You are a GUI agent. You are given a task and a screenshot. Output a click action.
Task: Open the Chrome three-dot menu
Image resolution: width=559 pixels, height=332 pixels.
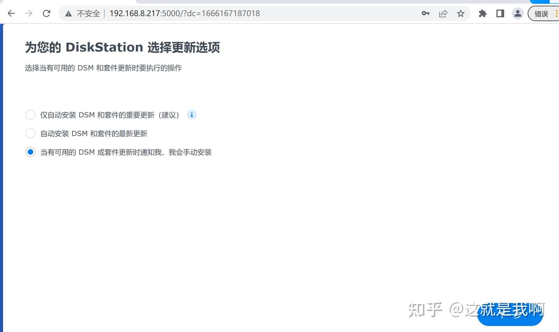click(557, 13)
